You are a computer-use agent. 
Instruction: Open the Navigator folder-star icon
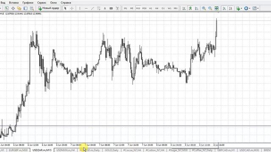point(19,8)
